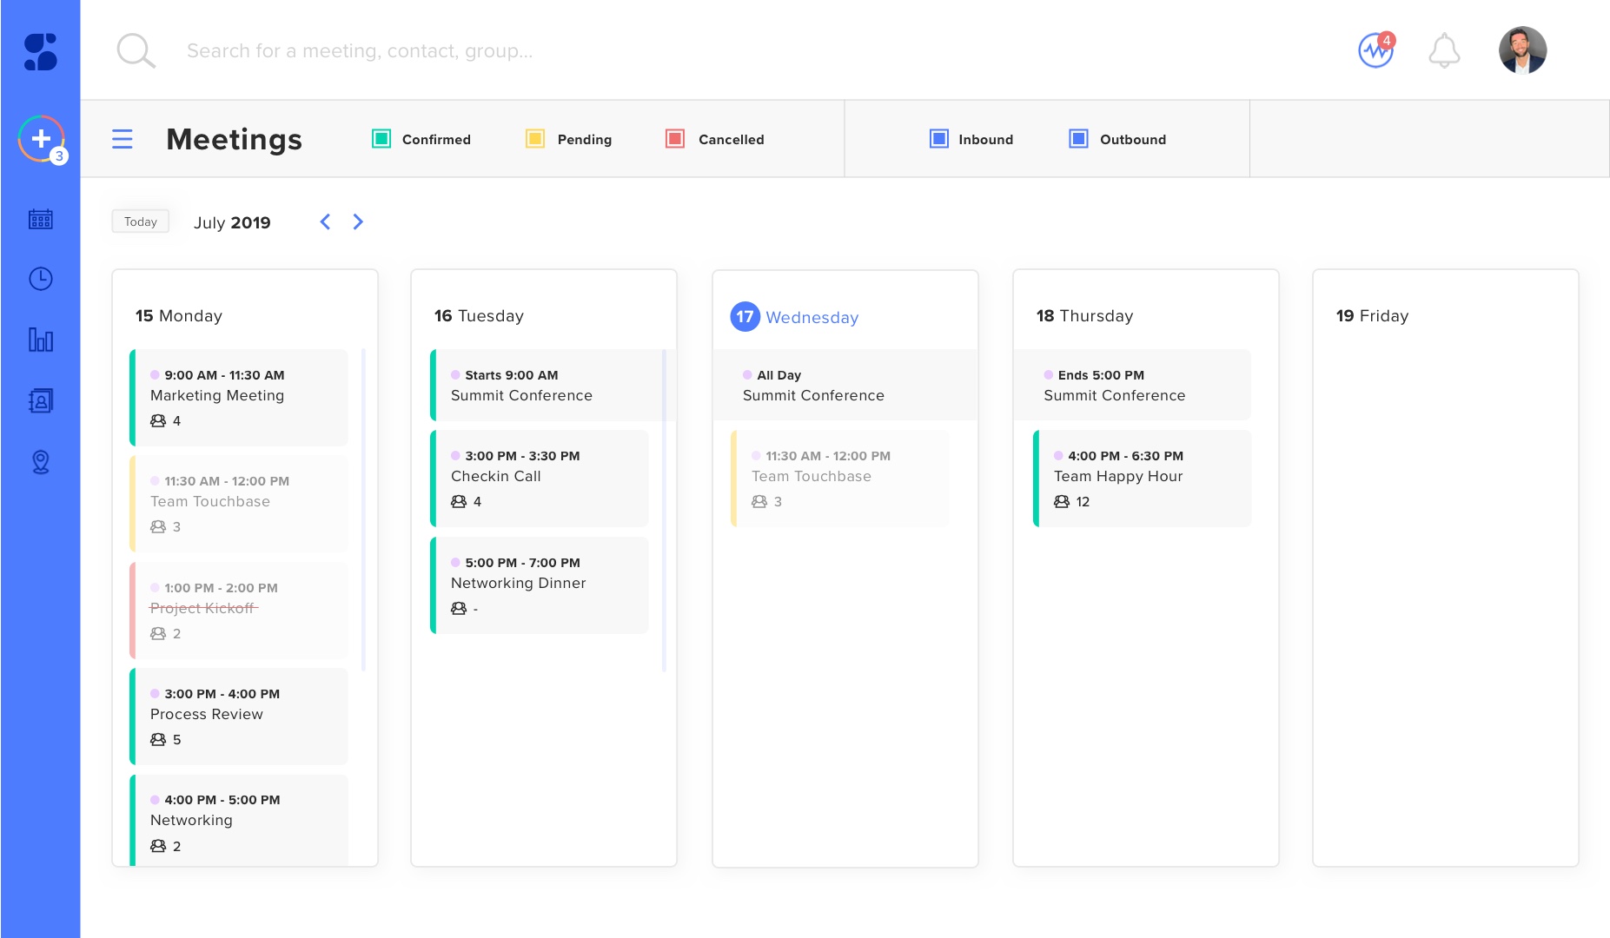Click the add new meeting plus icon
1610x938 pixels.
pos(41,138)
